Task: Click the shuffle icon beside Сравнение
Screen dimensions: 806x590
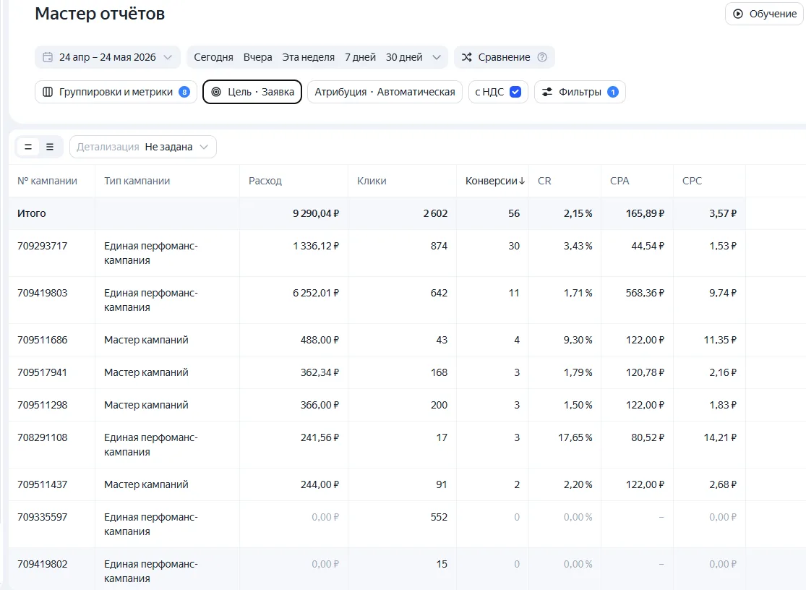Action: point(466,57)
